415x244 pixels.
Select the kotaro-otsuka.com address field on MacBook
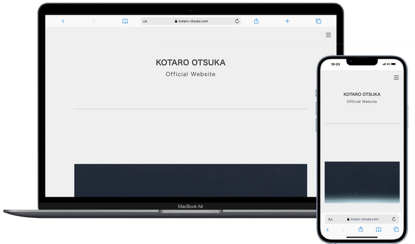191,21
